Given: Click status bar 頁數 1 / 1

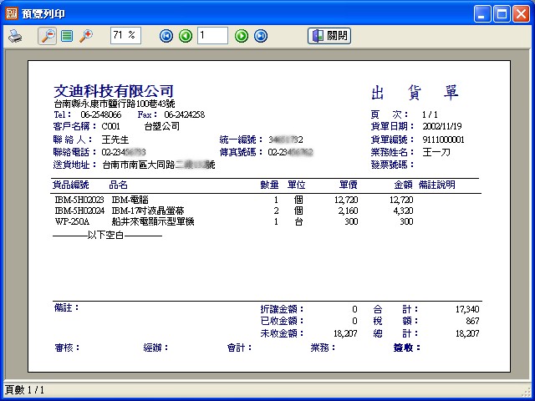Looking at the screenshot, I should point(24,390).
